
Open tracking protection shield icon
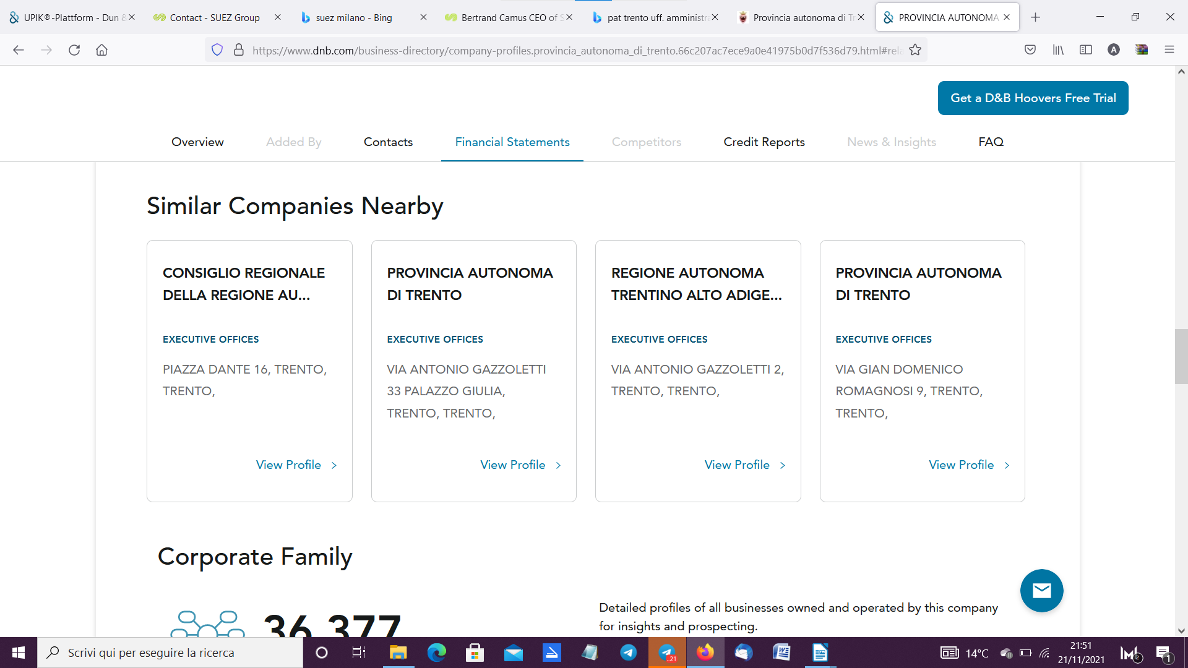point(217,50)
